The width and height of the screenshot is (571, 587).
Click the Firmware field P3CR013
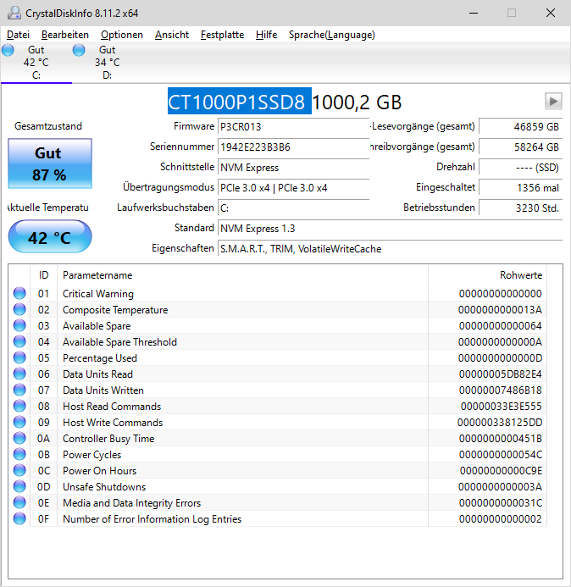[293, 126]
